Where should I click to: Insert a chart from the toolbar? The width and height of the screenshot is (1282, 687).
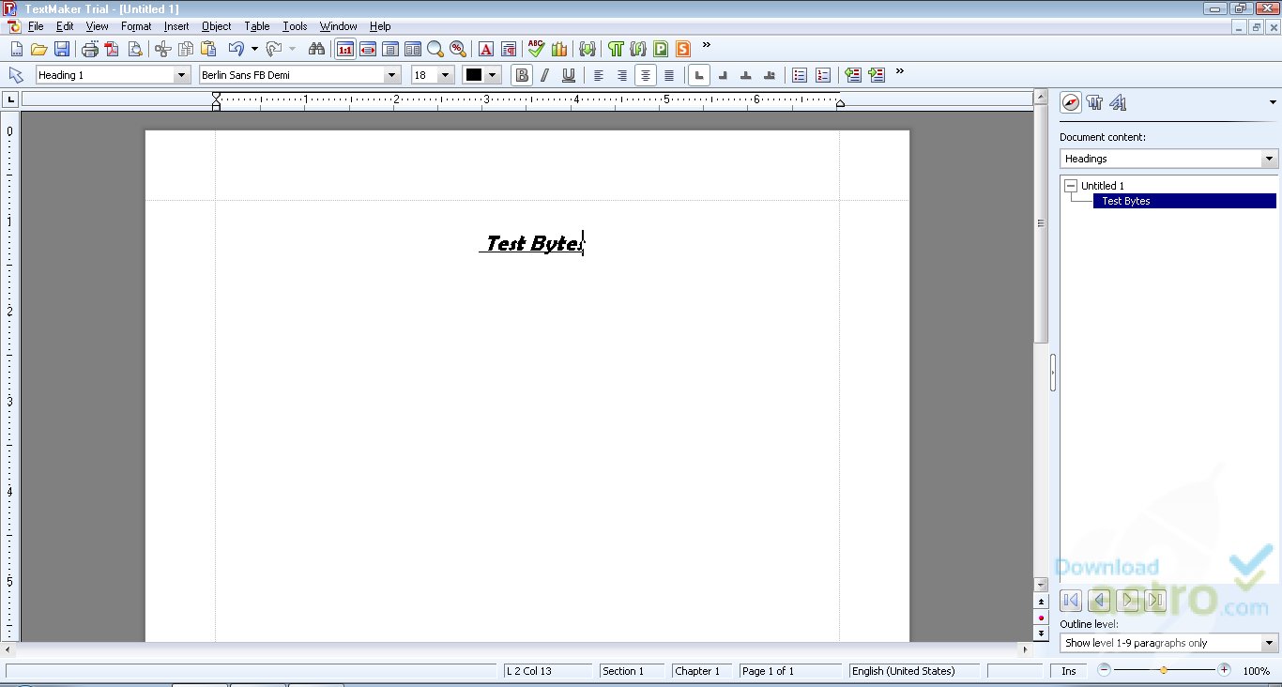pos(558,49)
